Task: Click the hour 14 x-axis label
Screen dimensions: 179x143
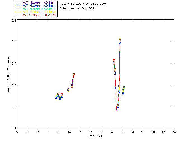Action: click(111, 132)
